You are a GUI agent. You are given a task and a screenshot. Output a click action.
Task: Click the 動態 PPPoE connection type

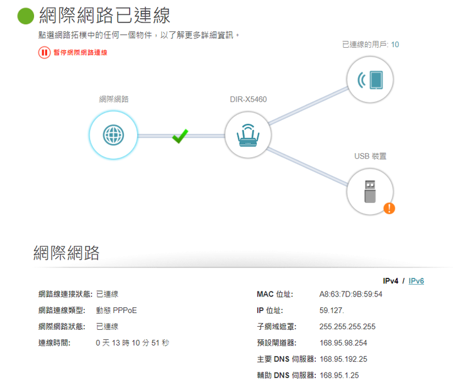[x=116, y=310]
